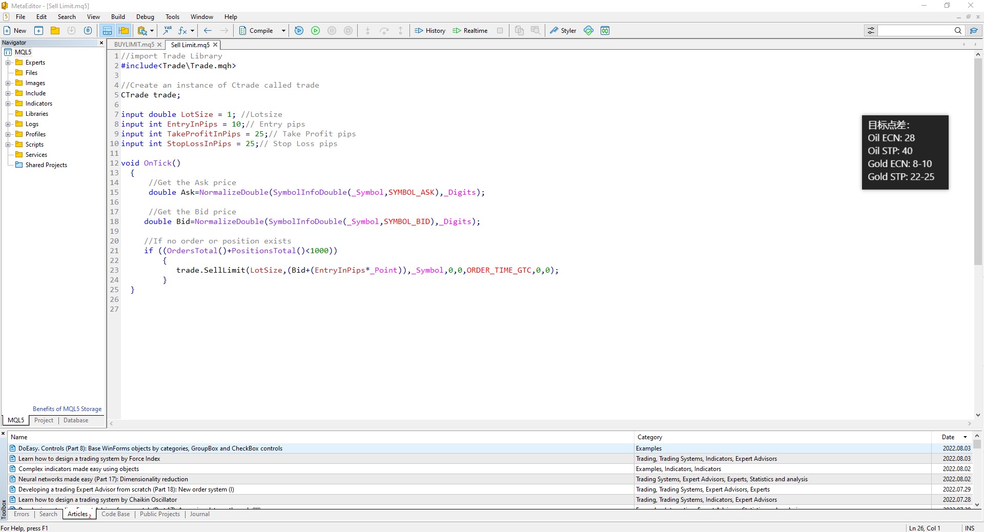Click the search magnifier icon
Screen dimensions: 984x532
957,31
